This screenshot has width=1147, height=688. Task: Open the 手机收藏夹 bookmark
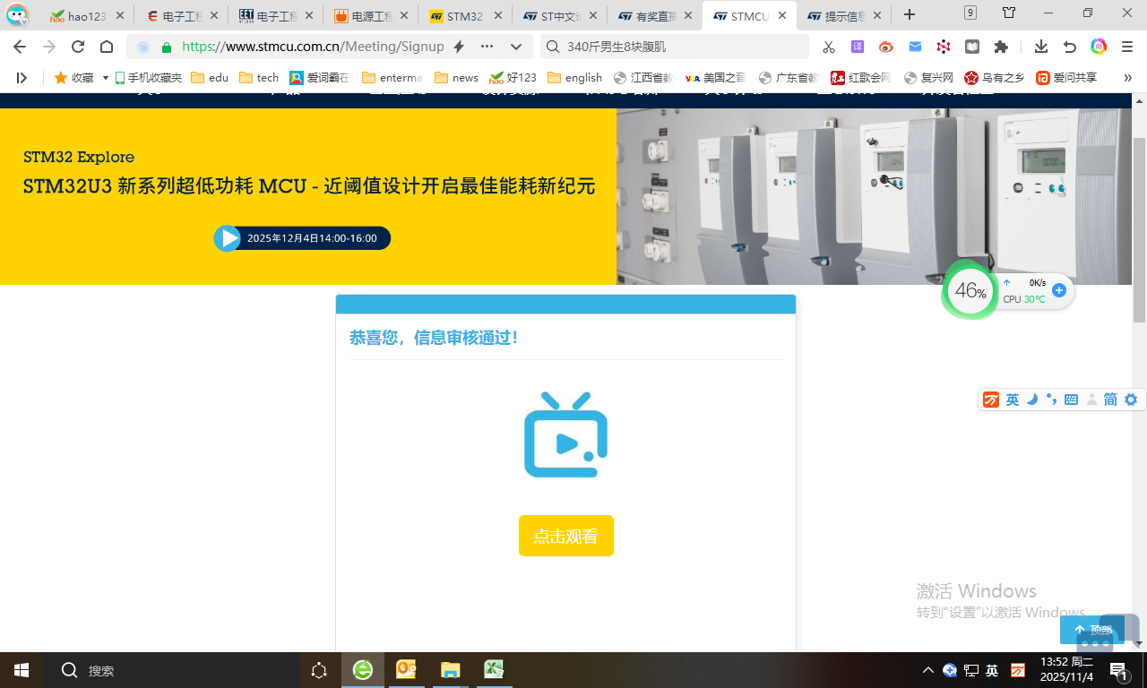[x=148, y=78]
